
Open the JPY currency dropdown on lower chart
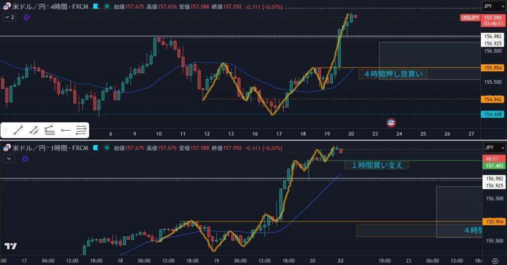click(494, 148)
